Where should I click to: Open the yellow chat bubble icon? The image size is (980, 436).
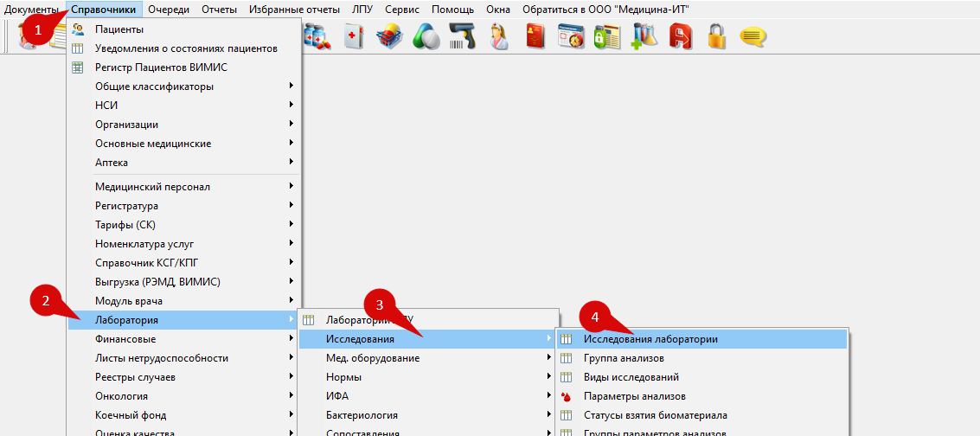753,36
